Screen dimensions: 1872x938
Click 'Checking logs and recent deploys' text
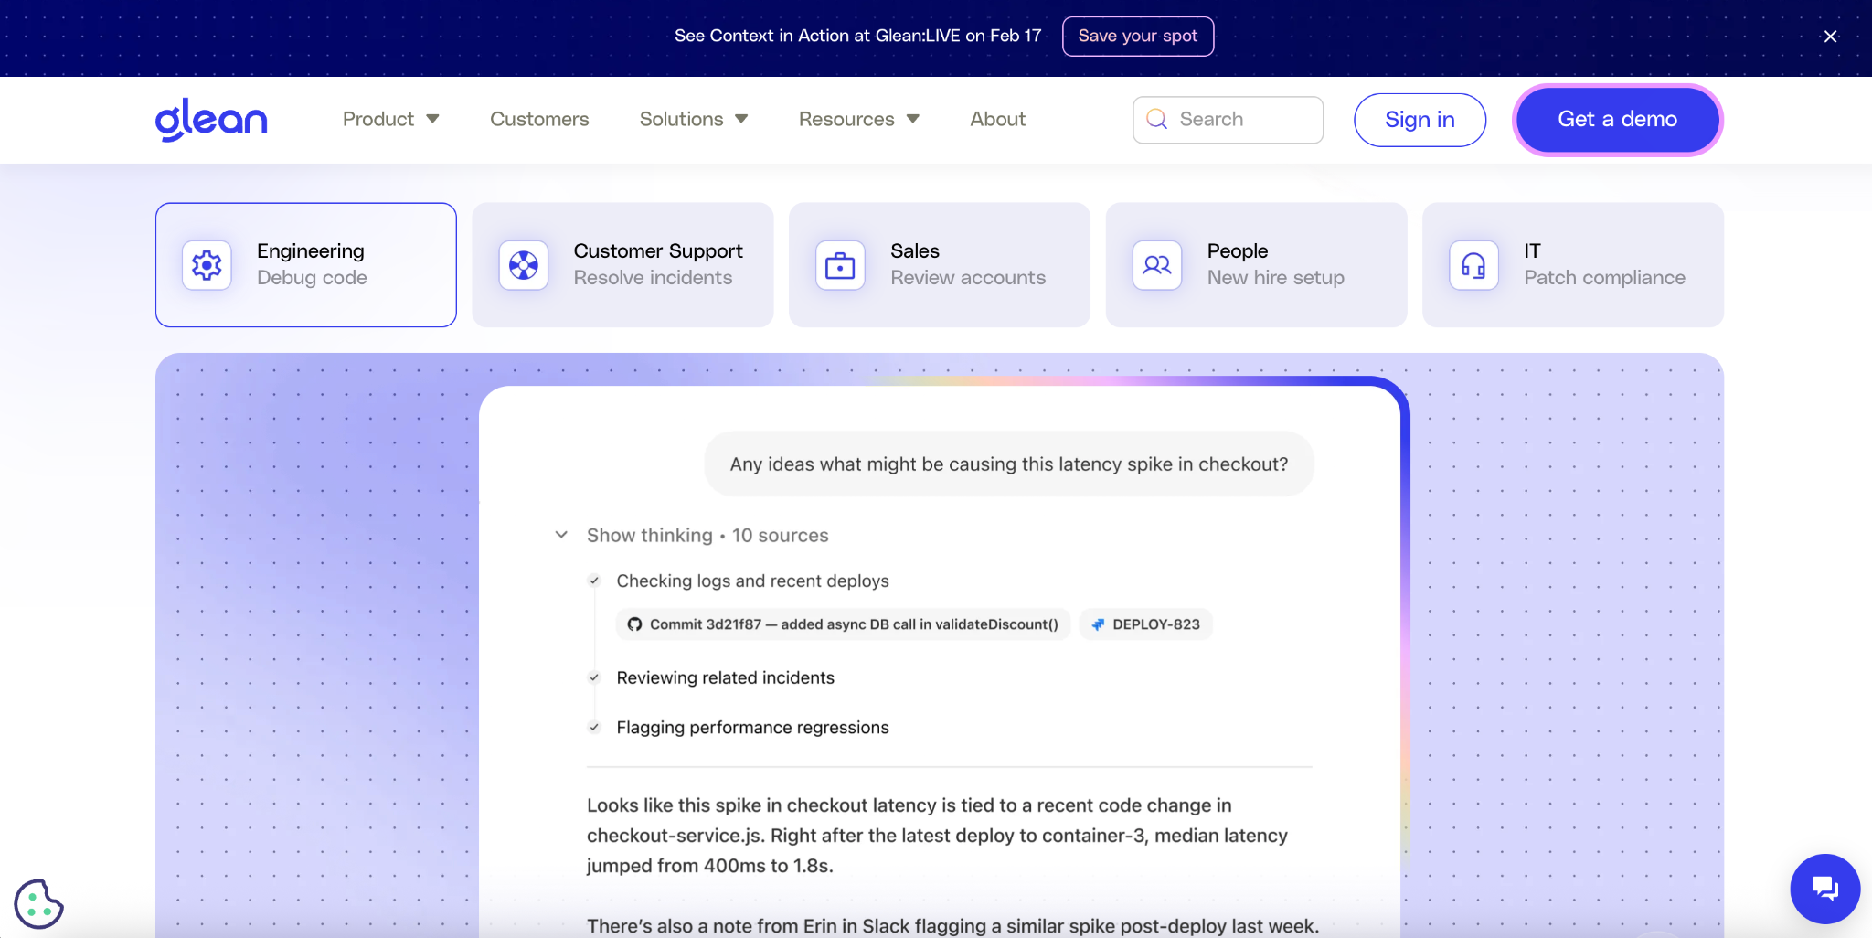[x=752, y=581]
